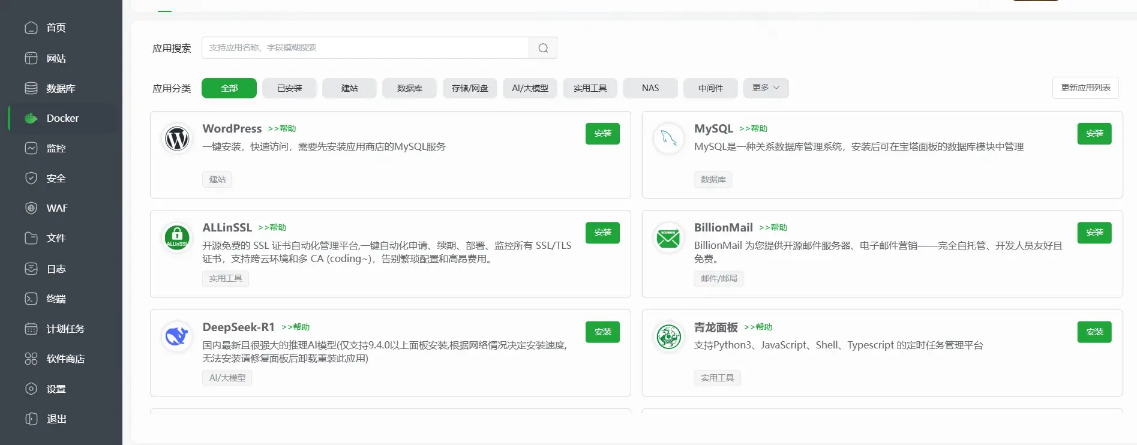Install MySQL with its 安装 button
The height and width of the screenshot is (445, 1137).
pyautogui.click(x=1094, y=134)
